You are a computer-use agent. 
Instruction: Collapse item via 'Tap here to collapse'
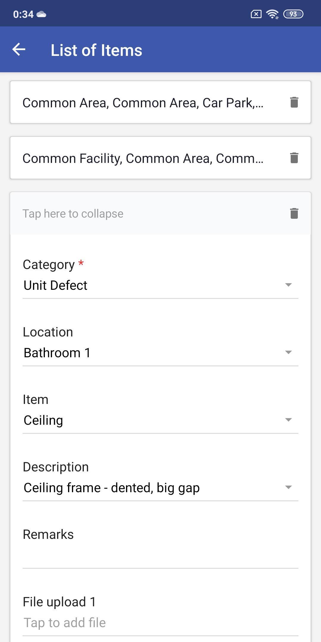click(73, 214)
